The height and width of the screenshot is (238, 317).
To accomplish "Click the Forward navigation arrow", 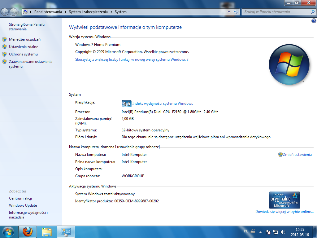I will tap(13, 12).
